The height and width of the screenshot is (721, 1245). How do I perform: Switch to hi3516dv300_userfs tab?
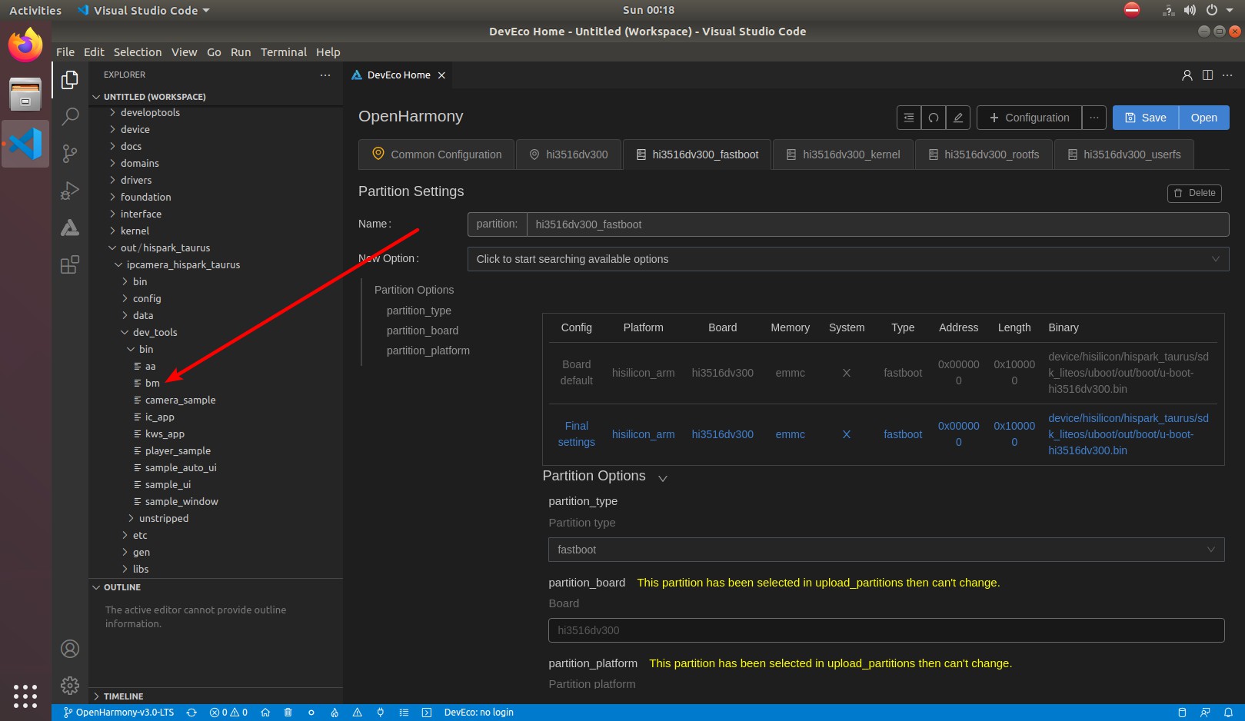[1124, 154]
